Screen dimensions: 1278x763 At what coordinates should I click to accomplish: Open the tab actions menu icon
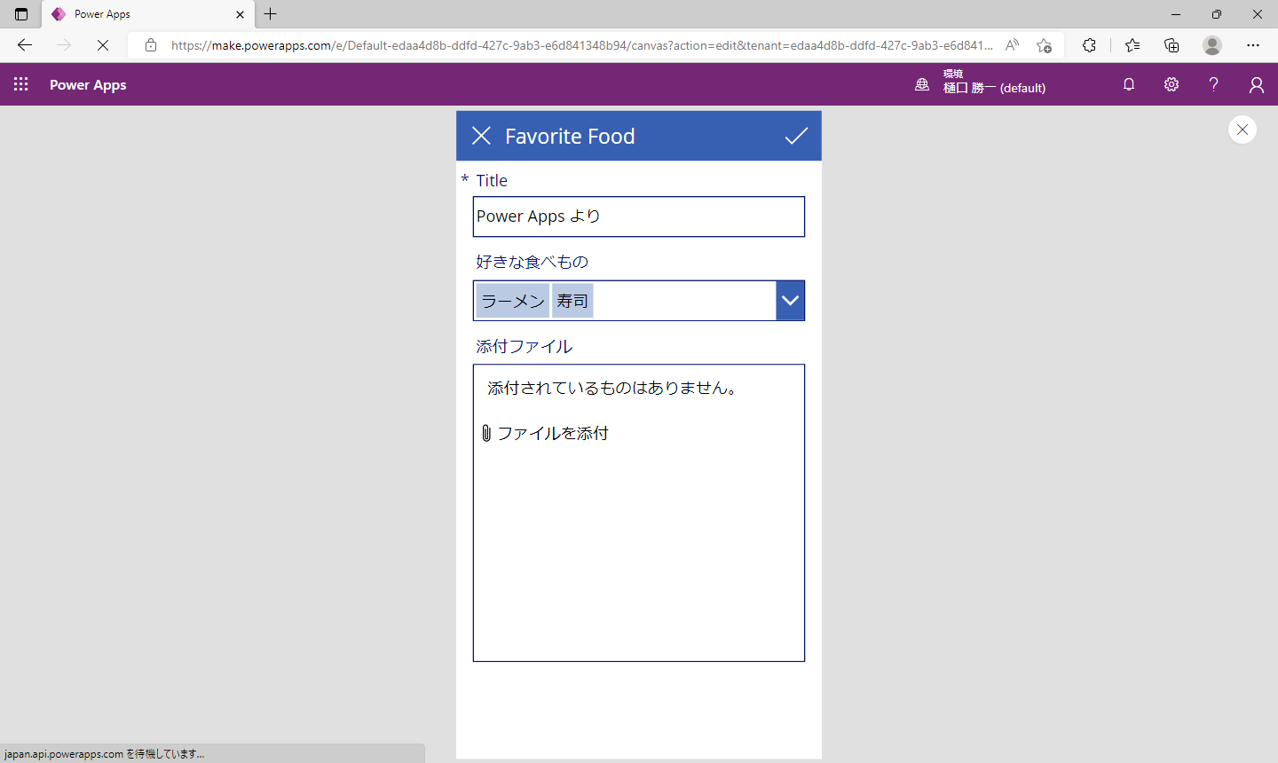click(x=21, y=14)
